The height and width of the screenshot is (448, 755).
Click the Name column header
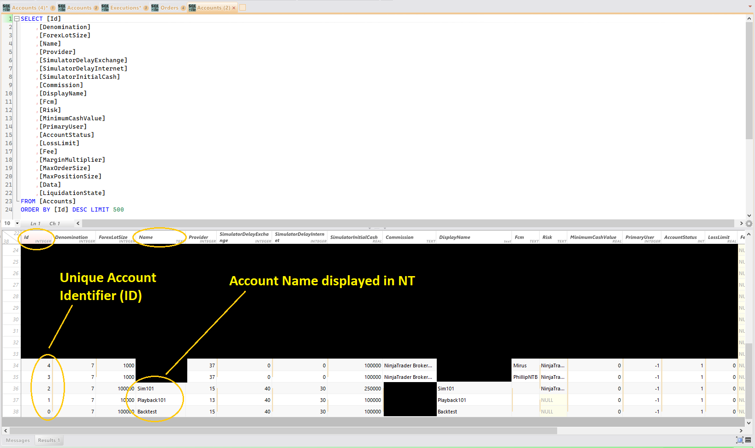pyautogui.click(x=161, y=237)
